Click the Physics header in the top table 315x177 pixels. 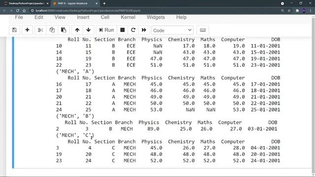[152, 39]
